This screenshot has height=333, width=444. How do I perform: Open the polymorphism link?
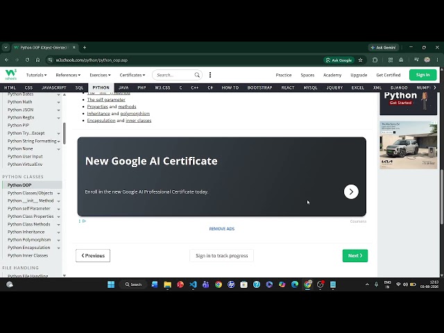tap(135, 114)
